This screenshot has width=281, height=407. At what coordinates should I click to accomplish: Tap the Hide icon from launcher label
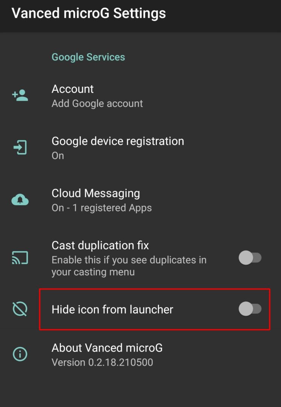point(112,309)
